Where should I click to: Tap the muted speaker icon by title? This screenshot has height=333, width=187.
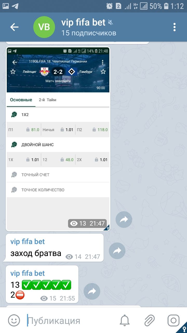(x=111, y=23)
